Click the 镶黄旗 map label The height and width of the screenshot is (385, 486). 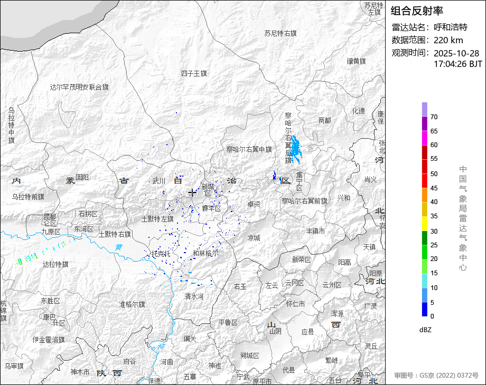[x=356, y=61]
